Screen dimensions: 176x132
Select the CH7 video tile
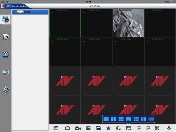(x=128, y=52)
